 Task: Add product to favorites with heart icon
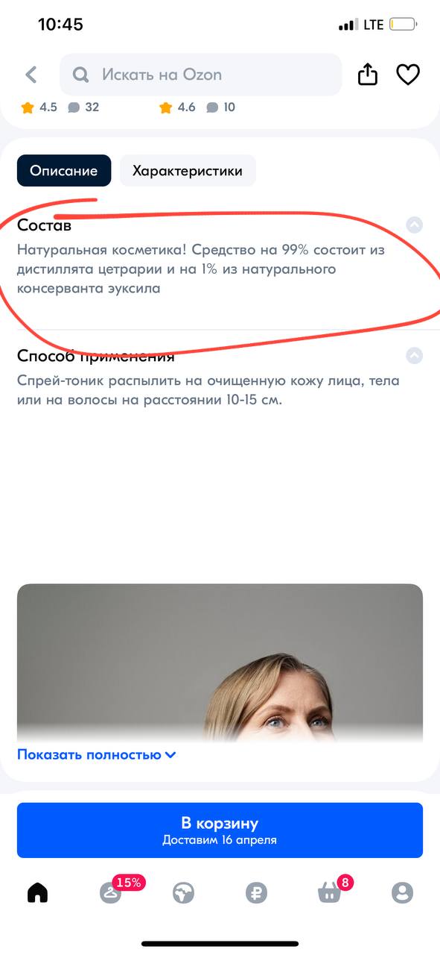coord(407,75)
